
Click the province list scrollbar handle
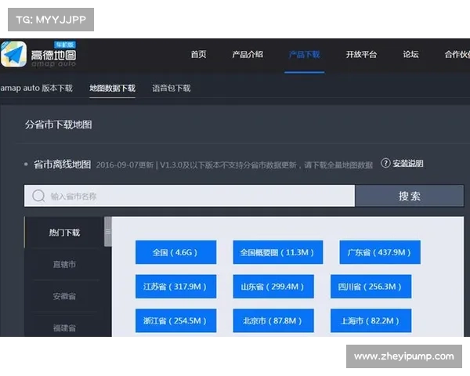pyautogui.click(x=108, y=233)
